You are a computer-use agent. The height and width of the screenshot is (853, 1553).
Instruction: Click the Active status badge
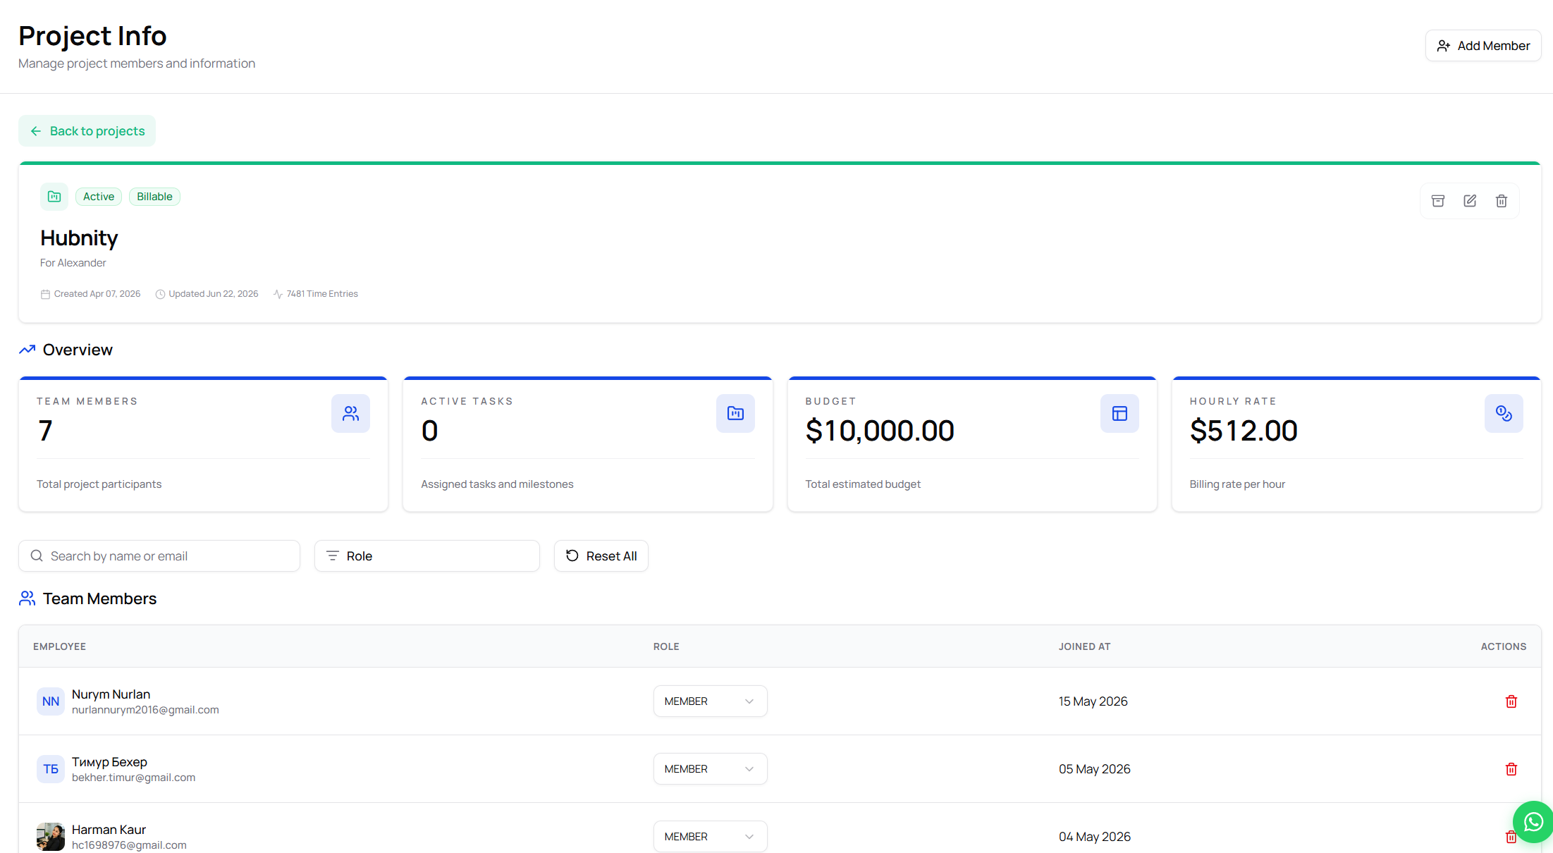click(x=99, y=197)
